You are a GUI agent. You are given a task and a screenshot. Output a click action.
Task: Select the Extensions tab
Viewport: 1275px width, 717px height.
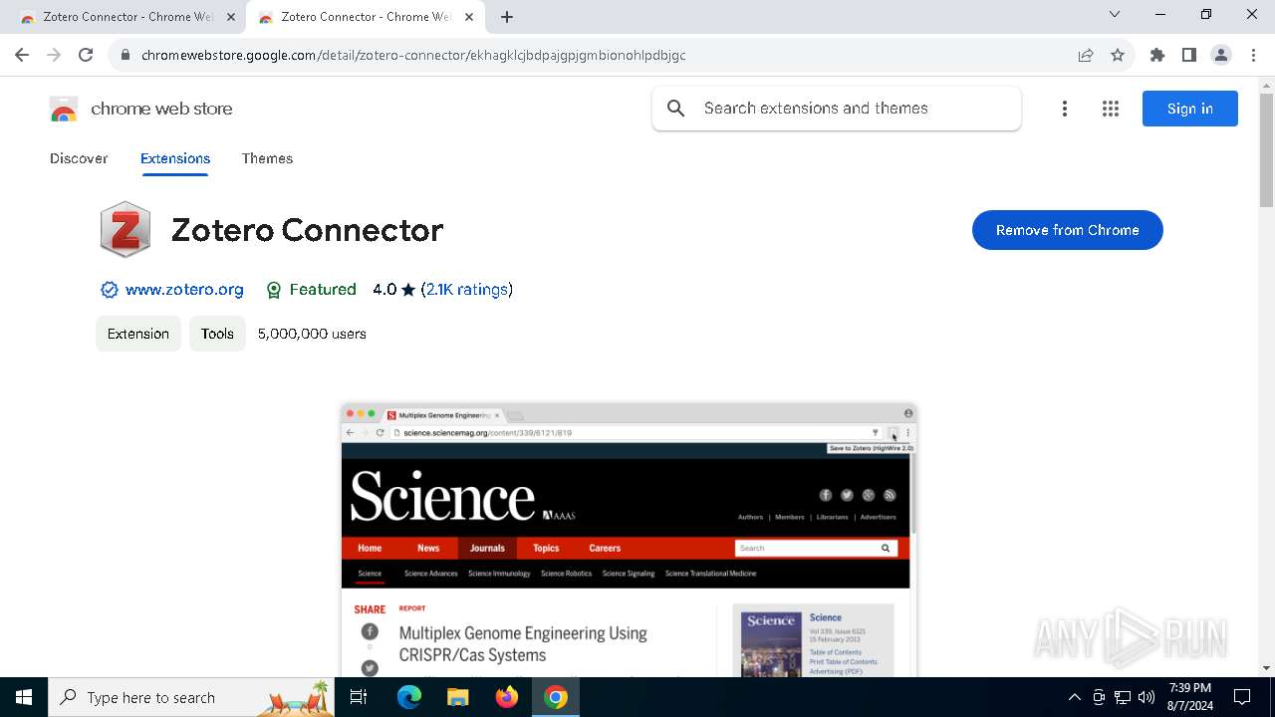tap(175, 158)
